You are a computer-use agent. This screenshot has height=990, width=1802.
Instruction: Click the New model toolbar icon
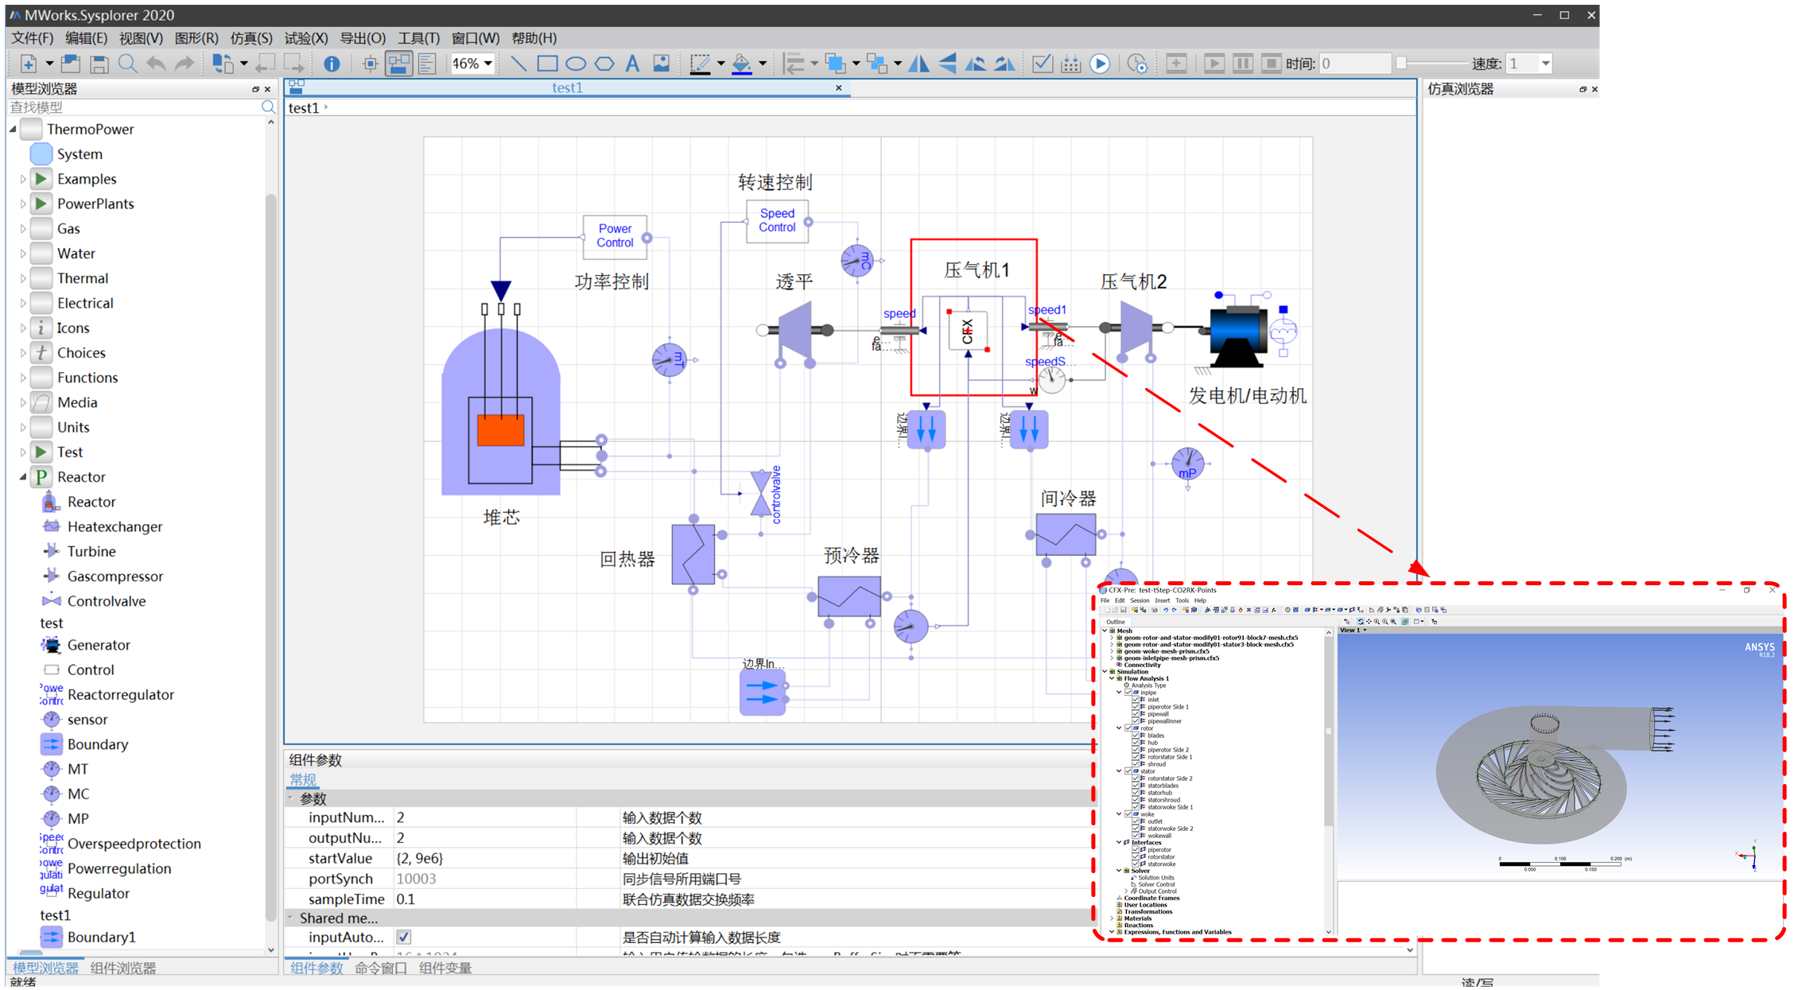coord(29,64)
